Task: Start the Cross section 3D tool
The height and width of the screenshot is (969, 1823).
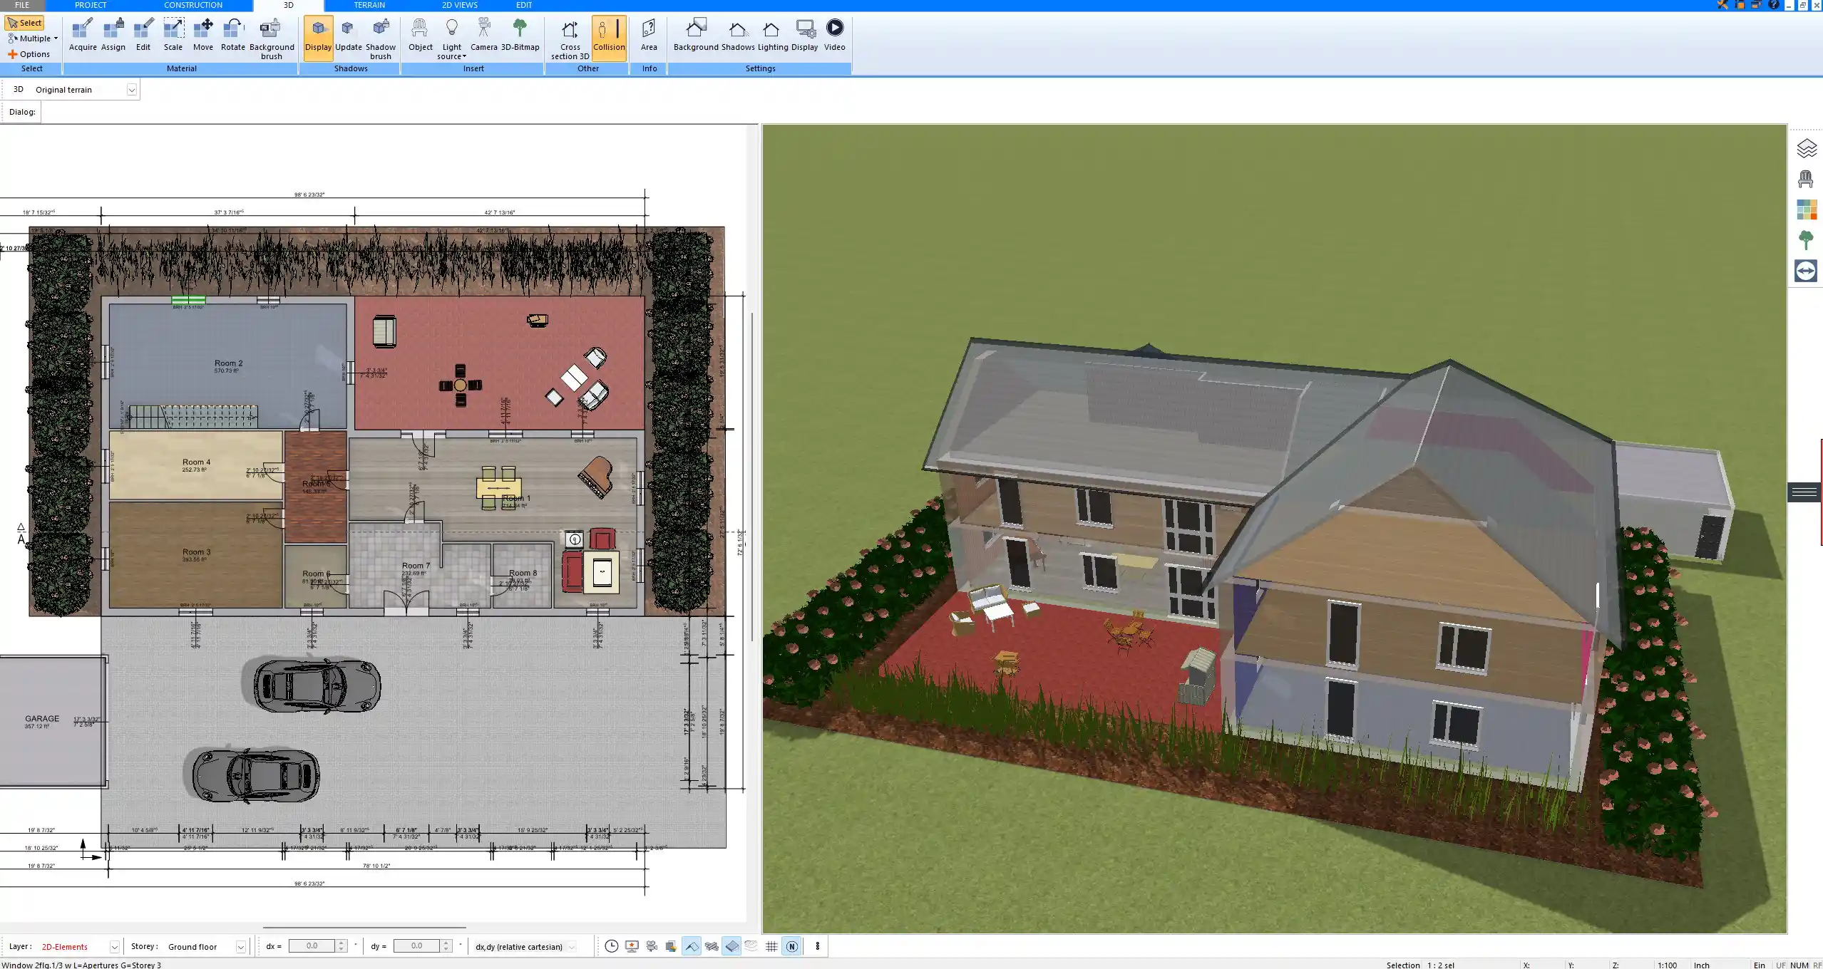Action: 570,36
